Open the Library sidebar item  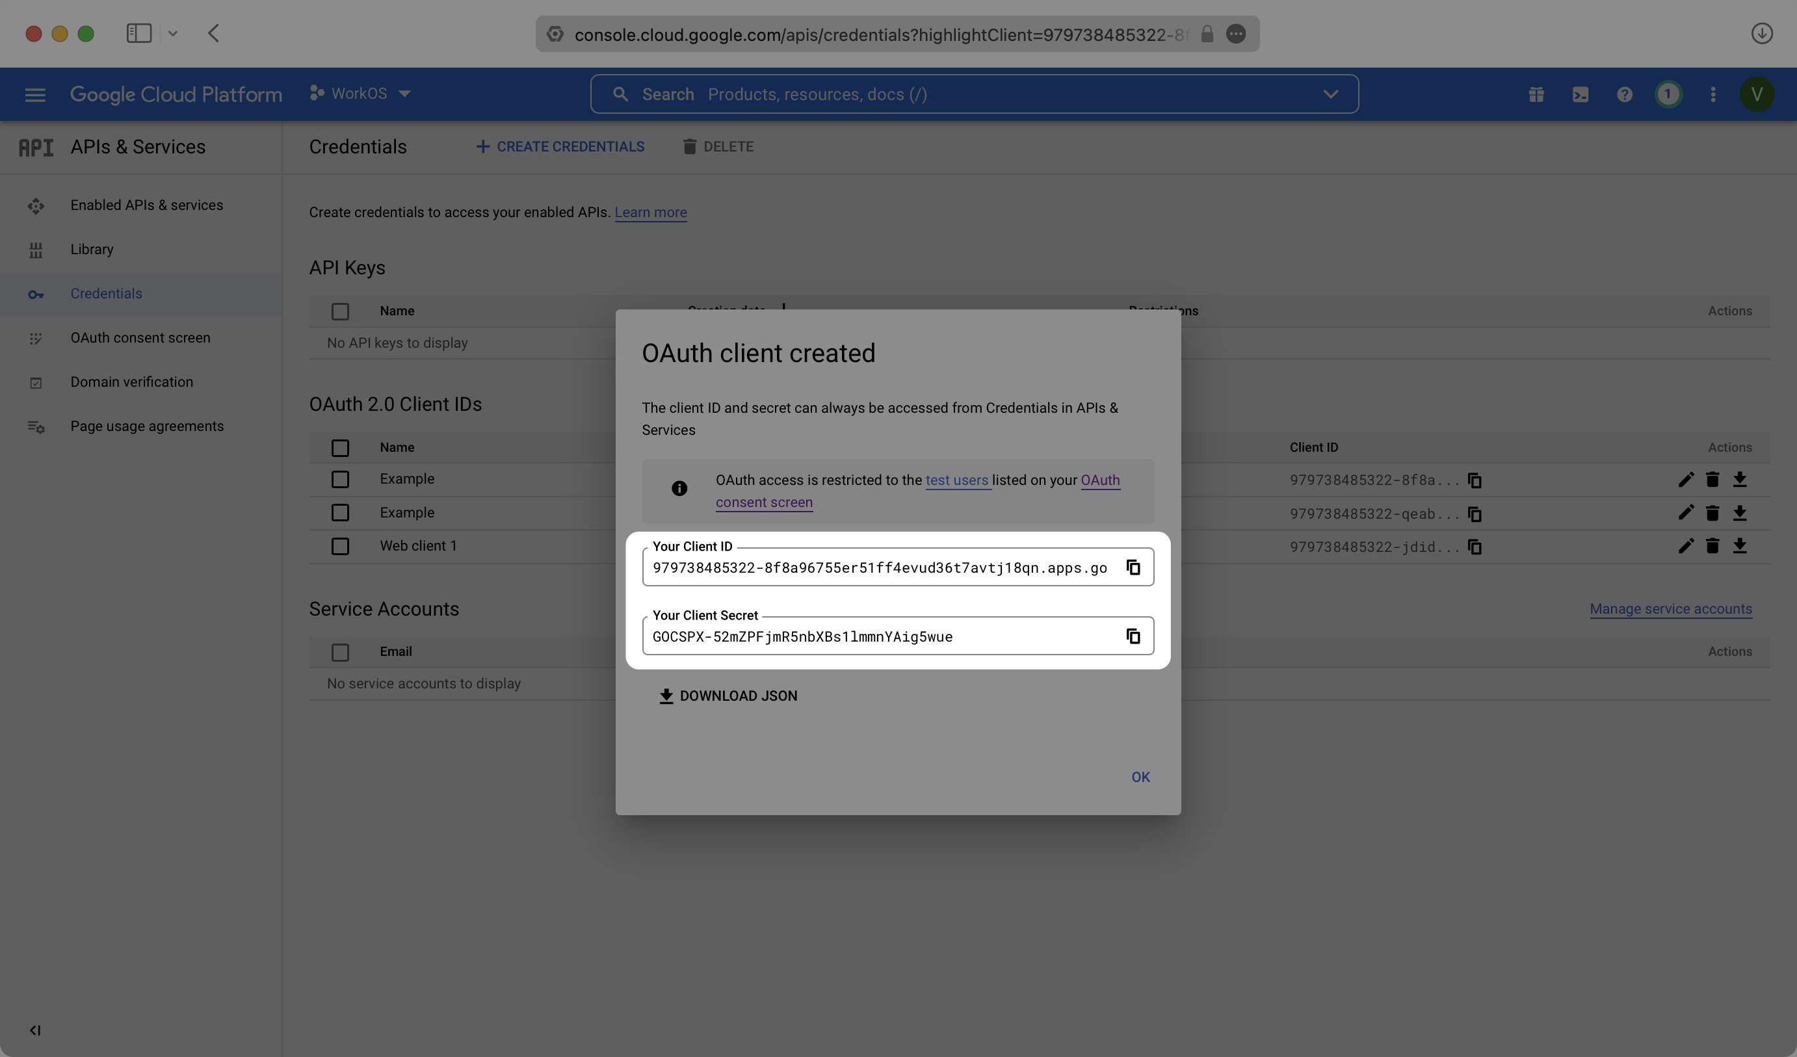(92, 250)
